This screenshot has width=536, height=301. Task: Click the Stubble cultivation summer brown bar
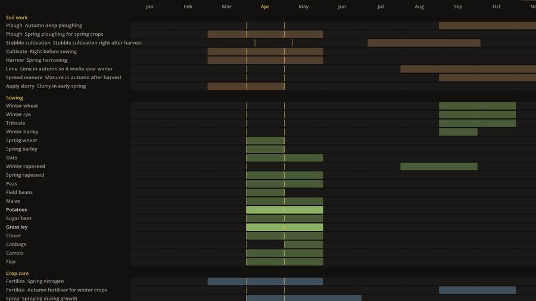coord(424,43)
